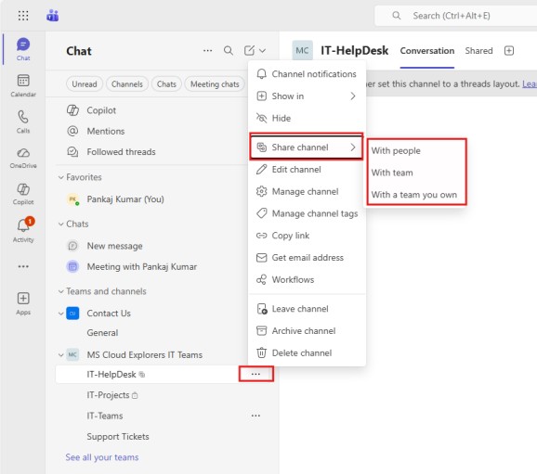Collapse Teams and channels section
This screenshot has height=474, width=537.
click(x=61, y=291)
